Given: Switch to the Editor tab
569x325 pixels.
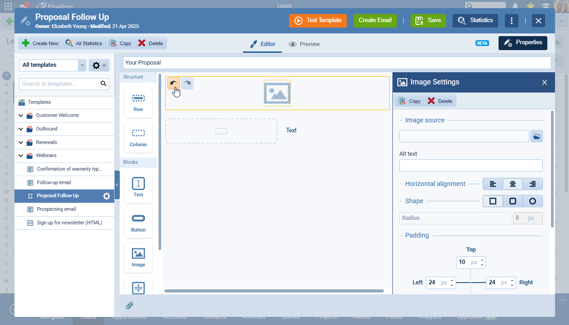Looking at the screenshot, I should pos(262,44).
